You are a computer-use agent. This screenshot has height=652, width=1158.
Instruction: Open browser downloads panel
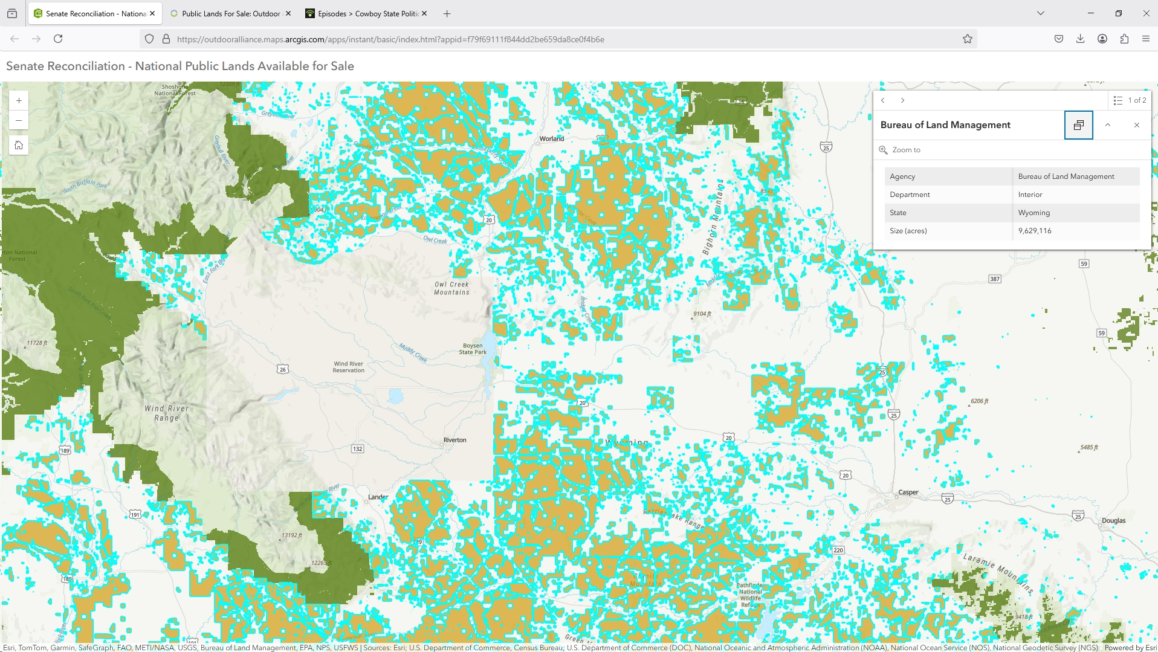(x=1080, y=39)
